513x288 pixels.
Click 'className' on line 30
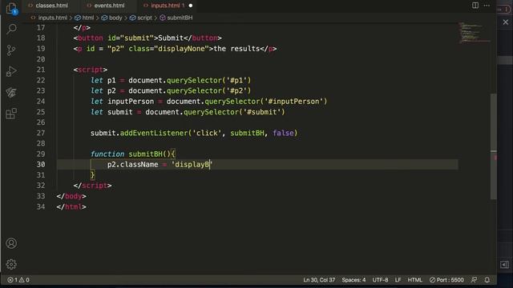(139, 164)
